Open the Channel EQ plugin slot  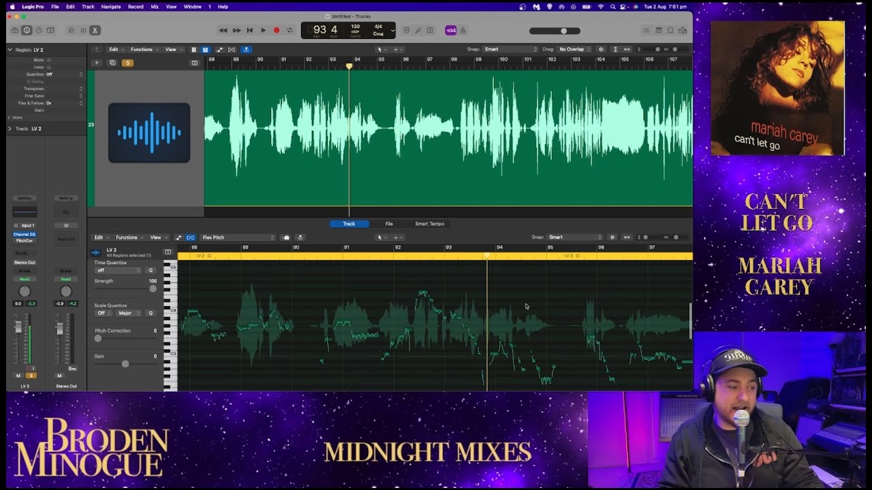[x=25, y=234]
